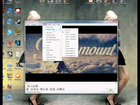The width and height of the screenshot is (140, 105).
Task: Click the Skype desktop icon
Action: tap(10, 33)
